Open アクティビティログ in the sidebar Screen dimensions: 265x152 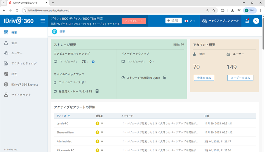(24, 63)
